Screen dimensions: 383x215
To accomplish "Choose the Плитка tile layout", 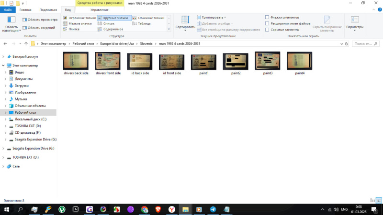I will [x=74, y=29].
